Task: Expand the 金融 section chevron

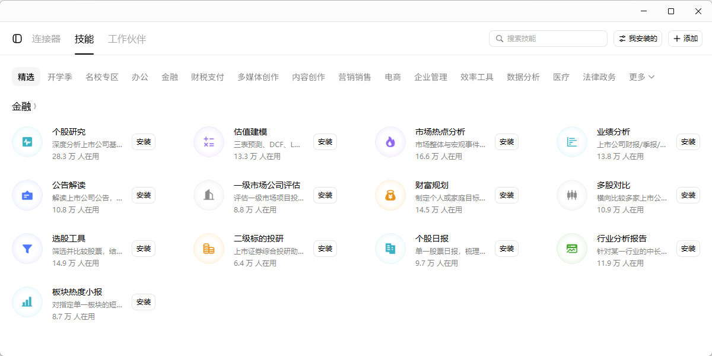Action: (x=35, y=107)
